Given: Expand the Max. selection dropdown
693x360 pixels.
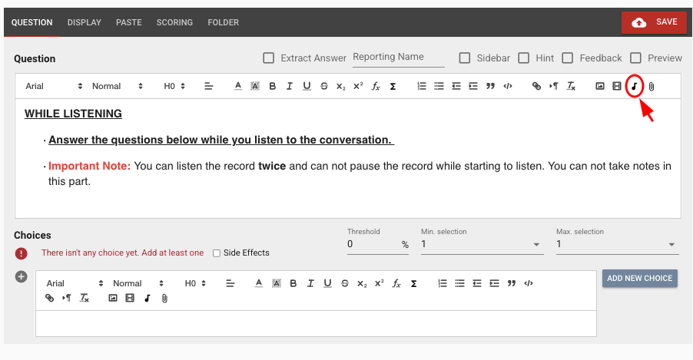Looking at the screenshot, I should [x=616, y=244].
